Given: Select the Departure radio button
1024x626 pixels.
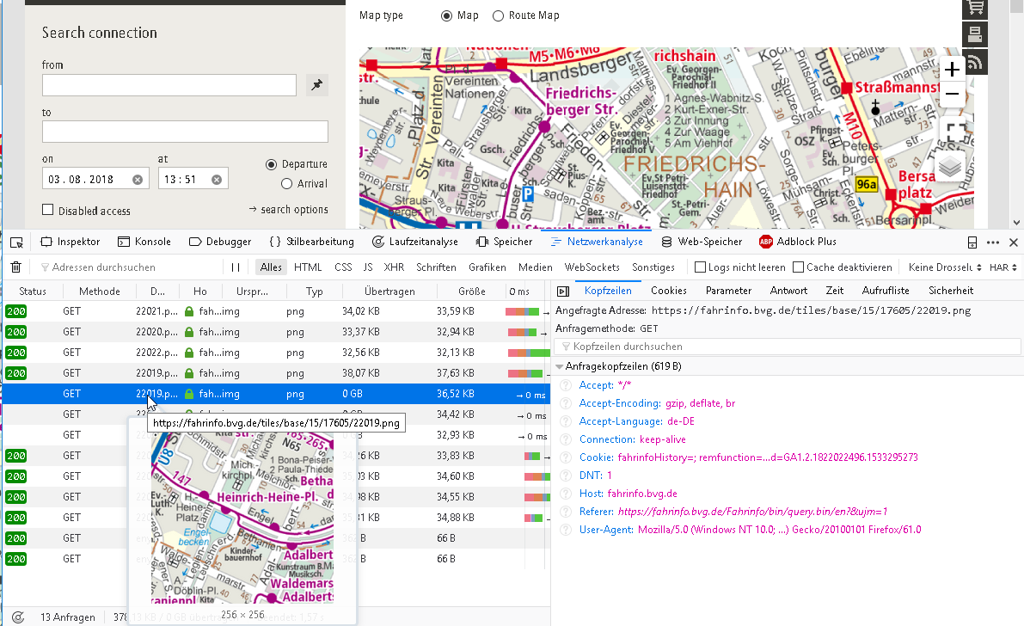Looking at the screenshot, I should coord(271,164).
